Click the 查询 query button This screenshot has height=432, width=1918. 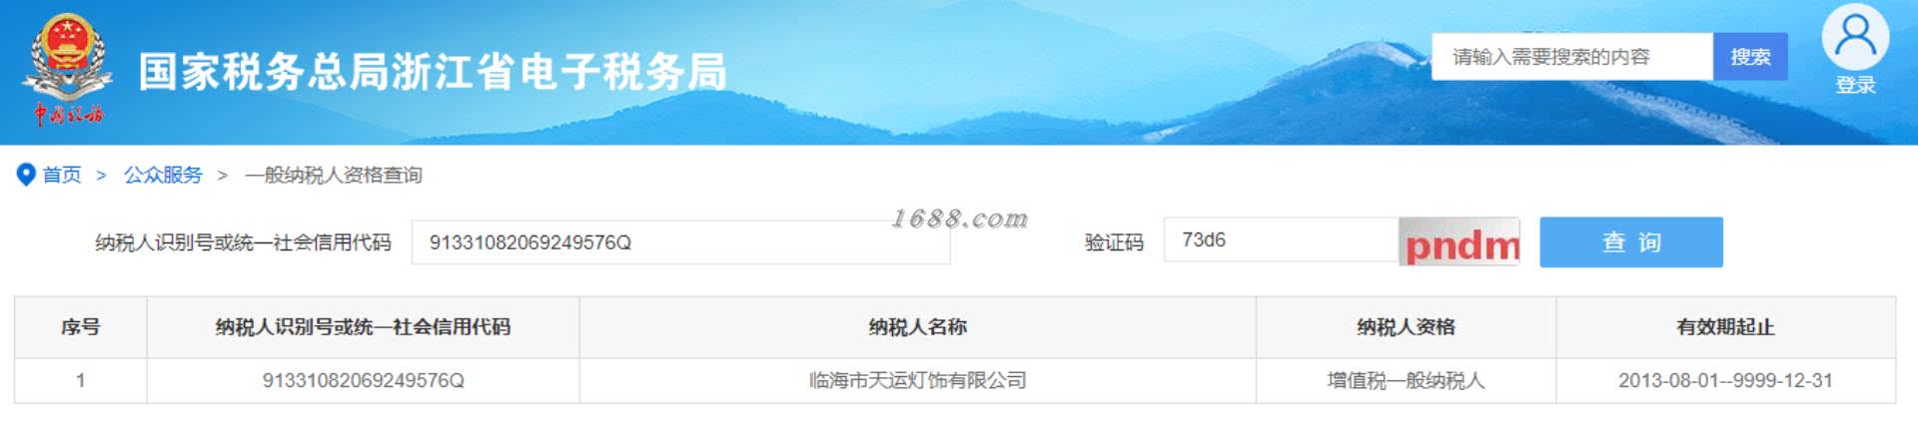(1631, 242)
